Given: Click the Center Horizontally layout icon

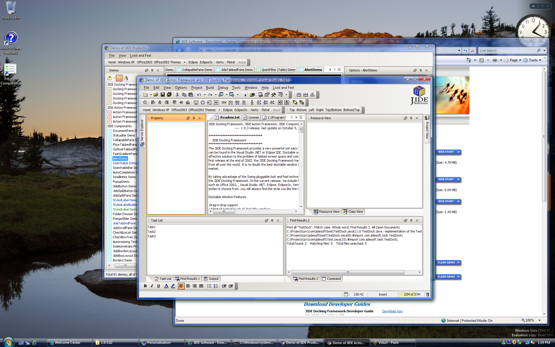Looking at the screenshot, I should click(x=280, y=102).
